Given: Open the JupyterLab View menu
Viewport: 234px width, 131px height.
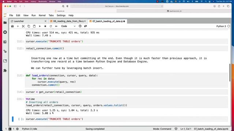Looking at the screenshot, I should click(x=26, y=15).
